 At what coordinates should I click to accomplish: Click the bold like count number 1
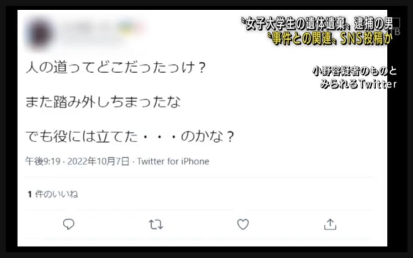[30, 194]
